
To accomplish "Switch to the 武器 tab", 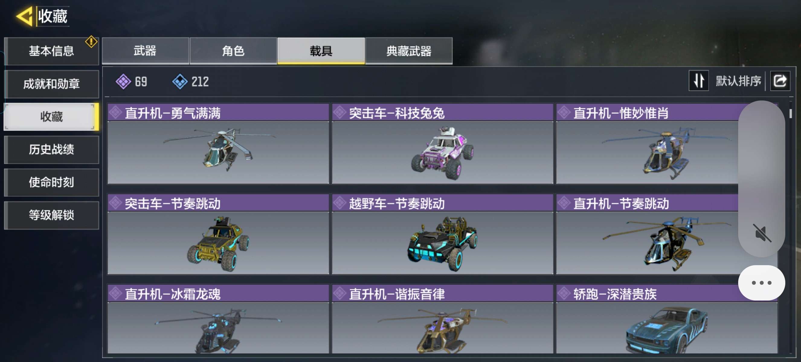I will pyautogui.click(x=145, y=51).
